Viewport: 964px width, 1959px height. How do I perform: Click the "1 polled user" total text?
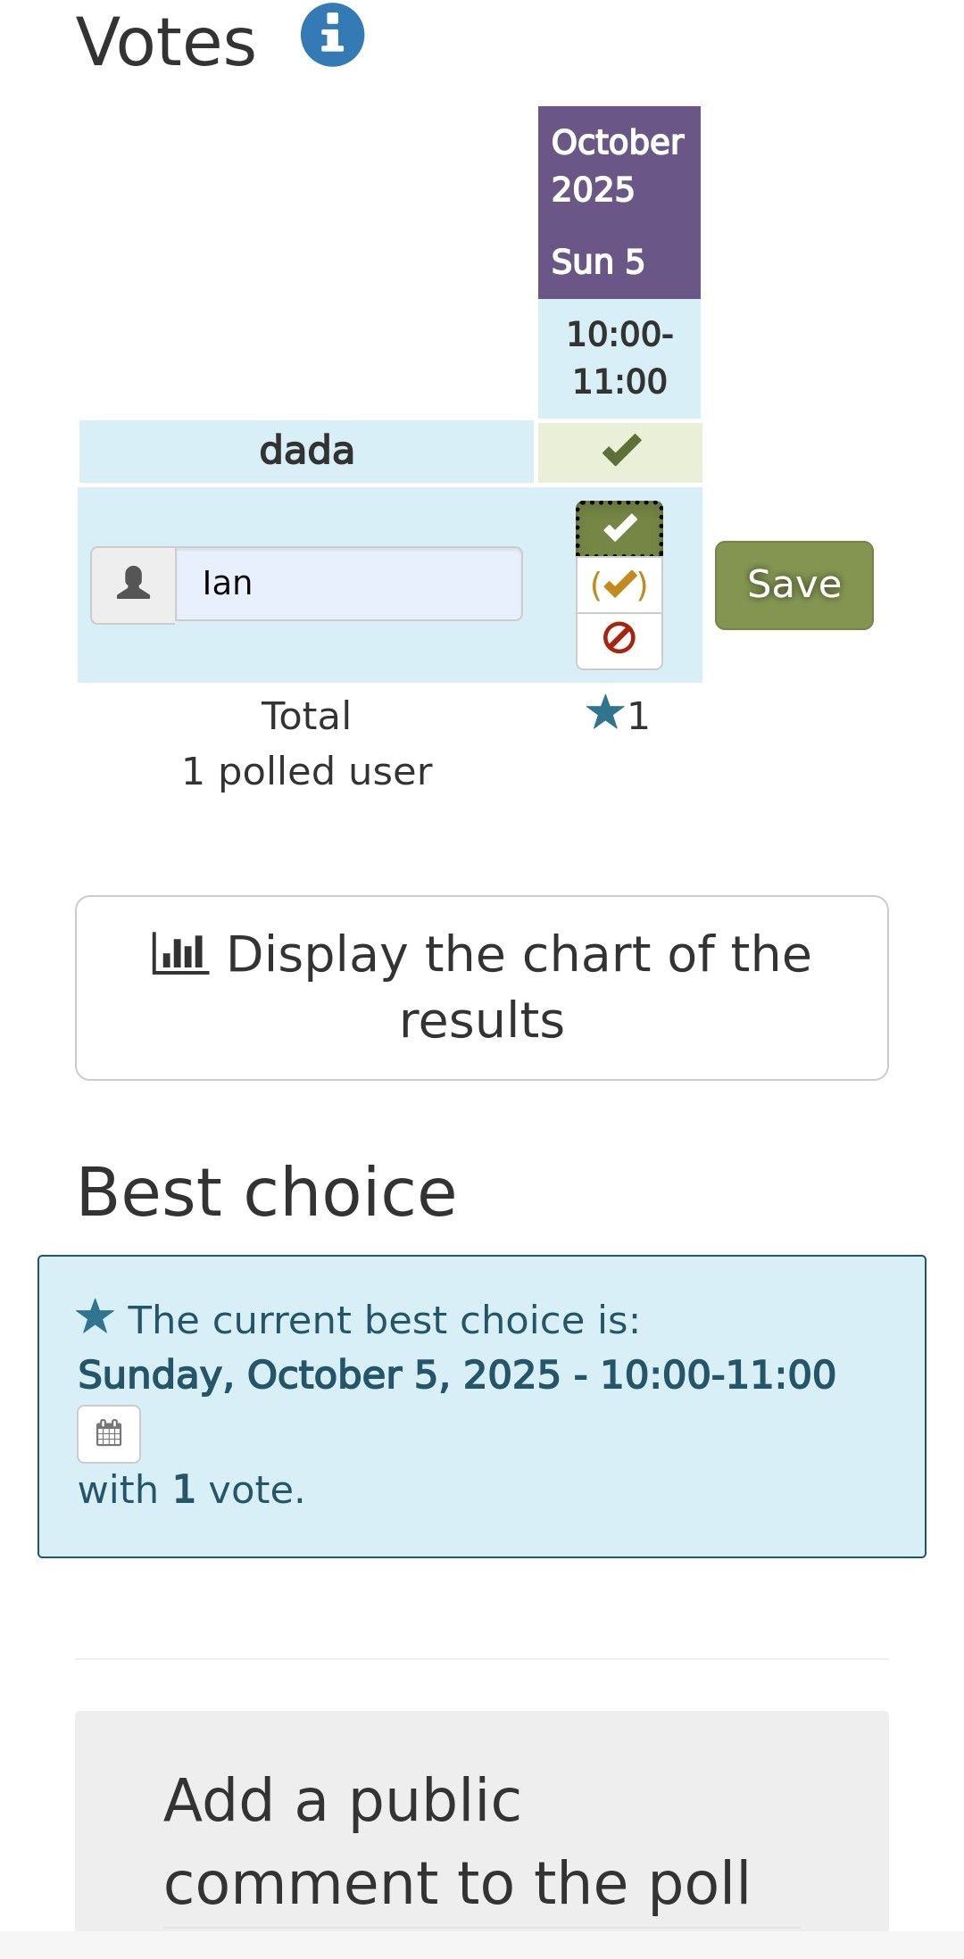pyautogui.click(x=306, y=771)
